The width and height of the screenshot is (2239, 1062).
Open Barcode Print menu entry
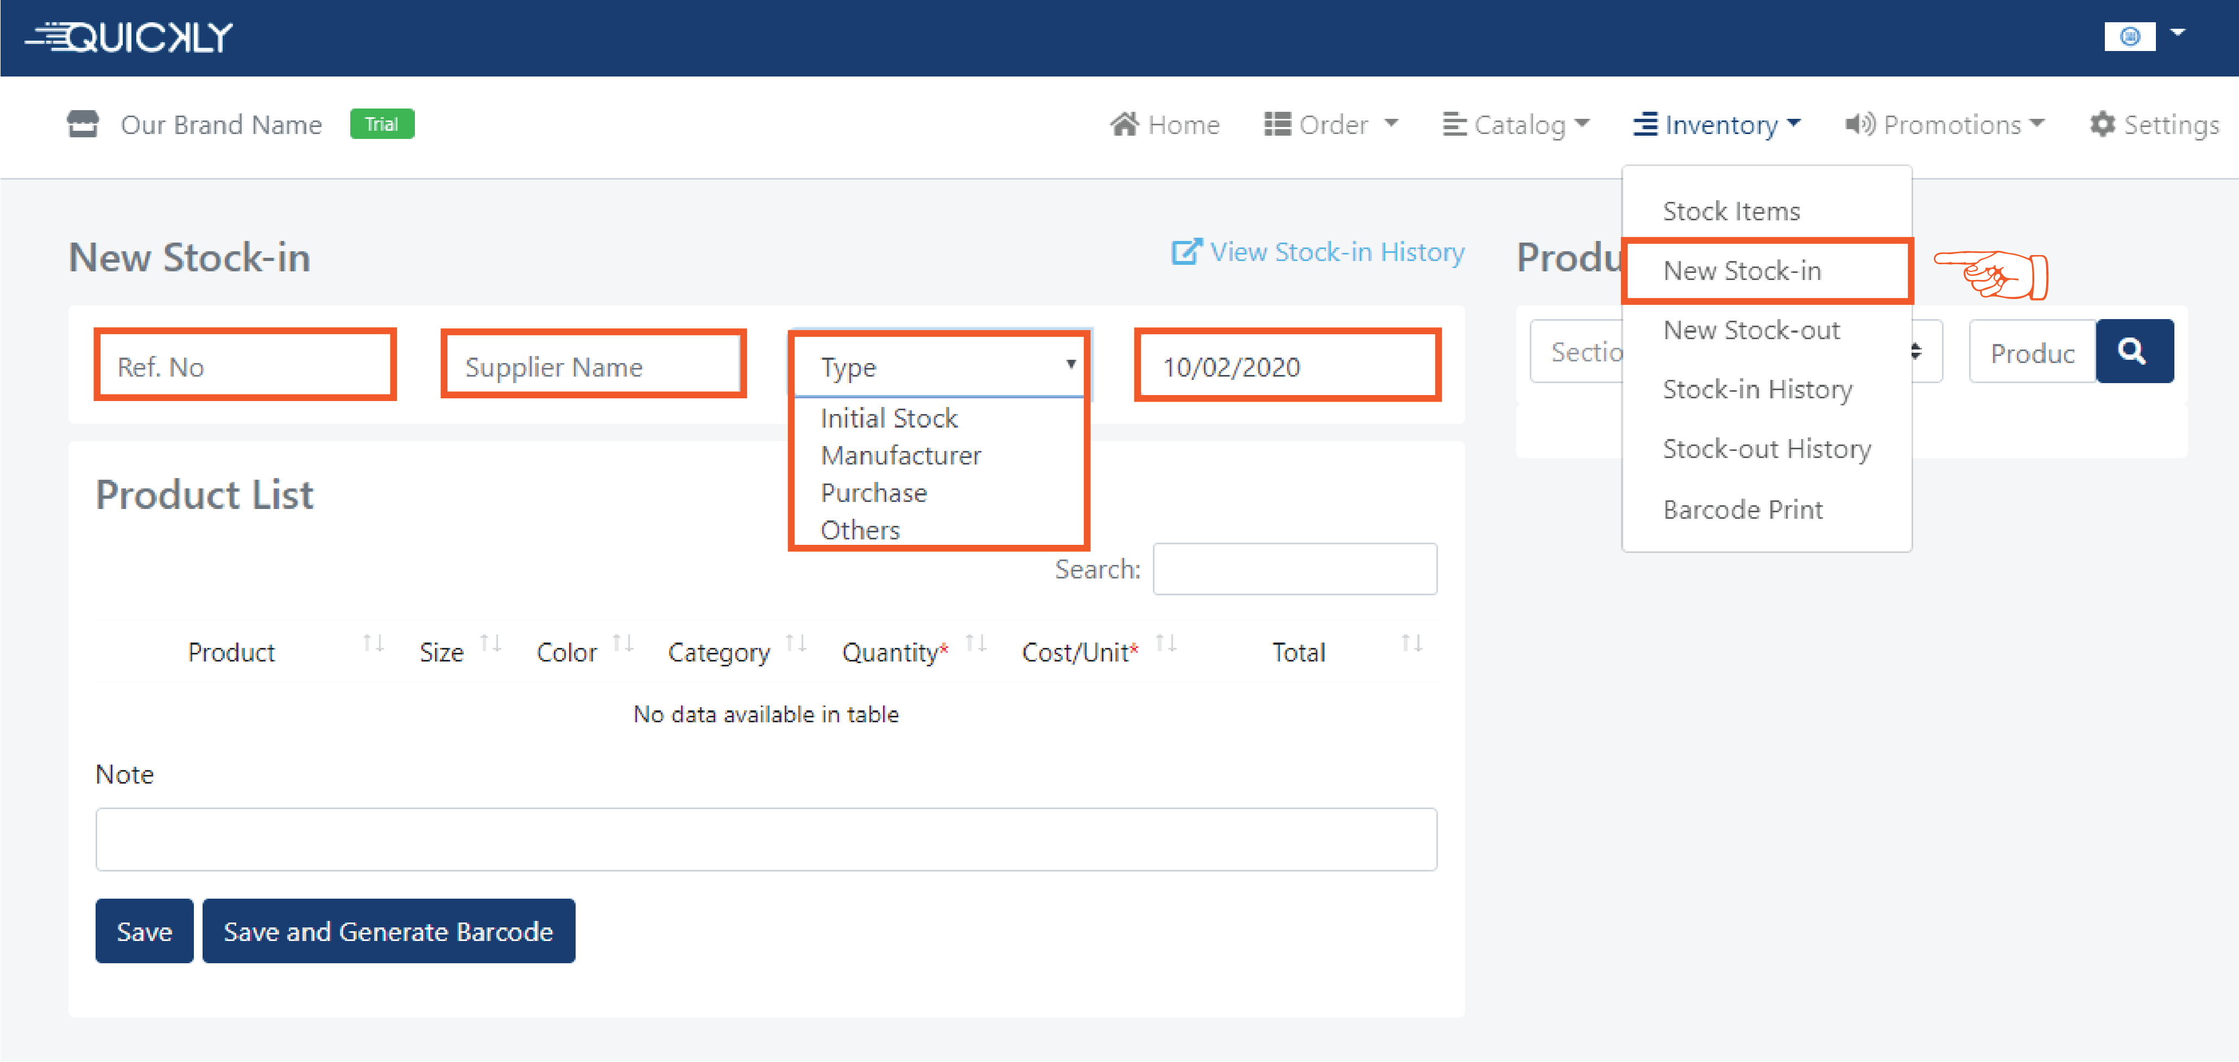pyautogui.click(x=1742, y=509)
